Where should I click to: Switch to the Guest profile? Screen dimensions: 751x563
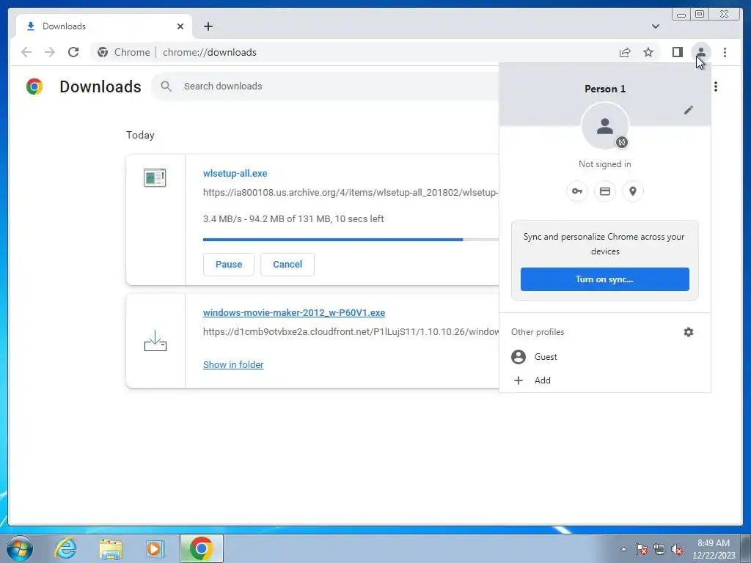(604, 357)
